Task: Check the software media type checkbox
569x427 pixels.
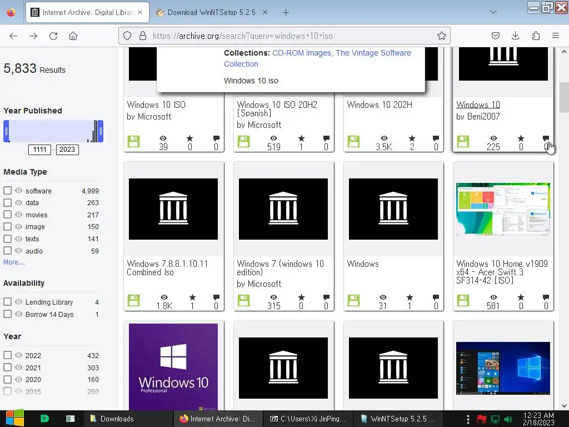Action: 7,191
